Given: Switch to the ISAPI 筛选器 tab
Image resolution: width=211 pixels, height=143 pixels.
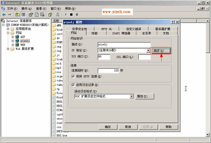Looking at the screenshot, I should coord(121,33).
